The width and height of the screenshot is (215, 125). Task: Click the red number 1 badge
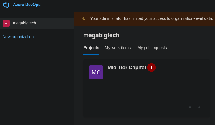point(151,68)
